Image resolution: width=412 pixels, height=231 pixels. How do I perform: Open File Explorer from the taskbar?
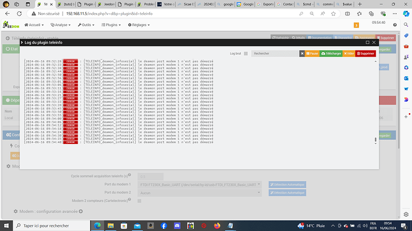(x=110, y=226)
